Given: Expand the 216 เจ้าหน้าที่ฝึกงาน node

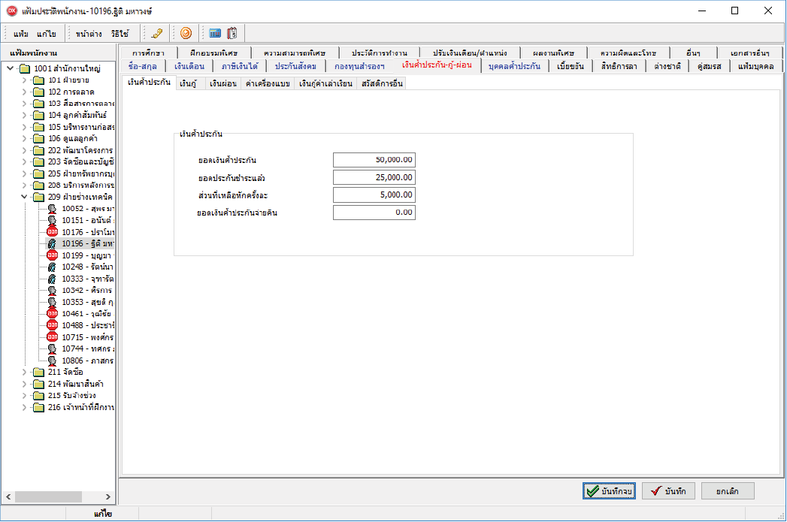Looking at the screenshot, I should [x=24, y=407].
